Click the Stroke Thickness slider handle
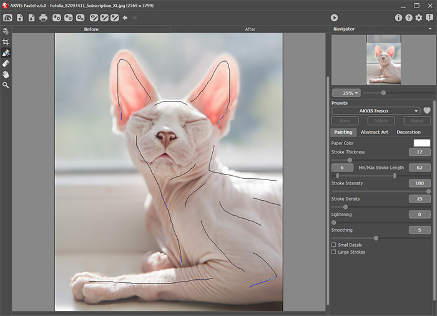 pyautogui.click(x=350, y=160)
